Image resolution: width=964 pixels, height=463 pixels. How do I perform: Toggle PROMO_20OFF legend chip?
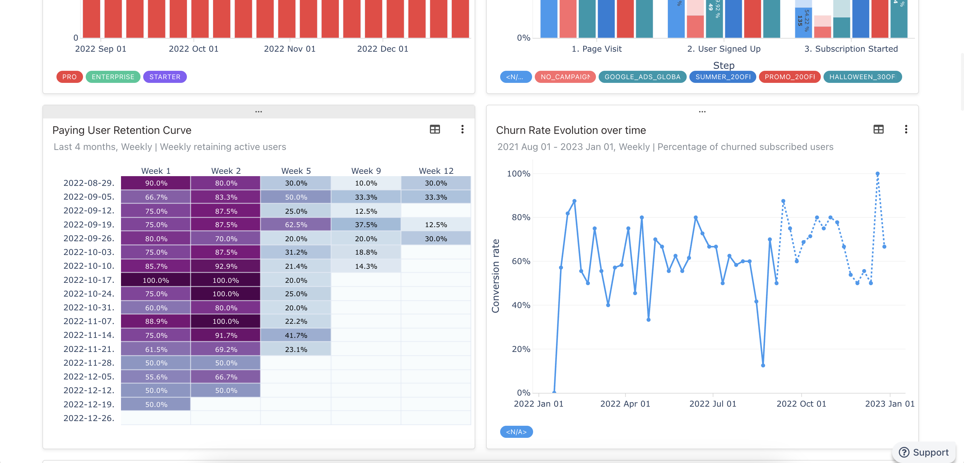click(x=789, y=77)
